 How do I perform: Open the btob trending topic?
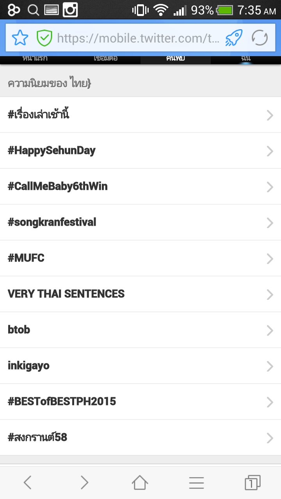pos(140,330)
